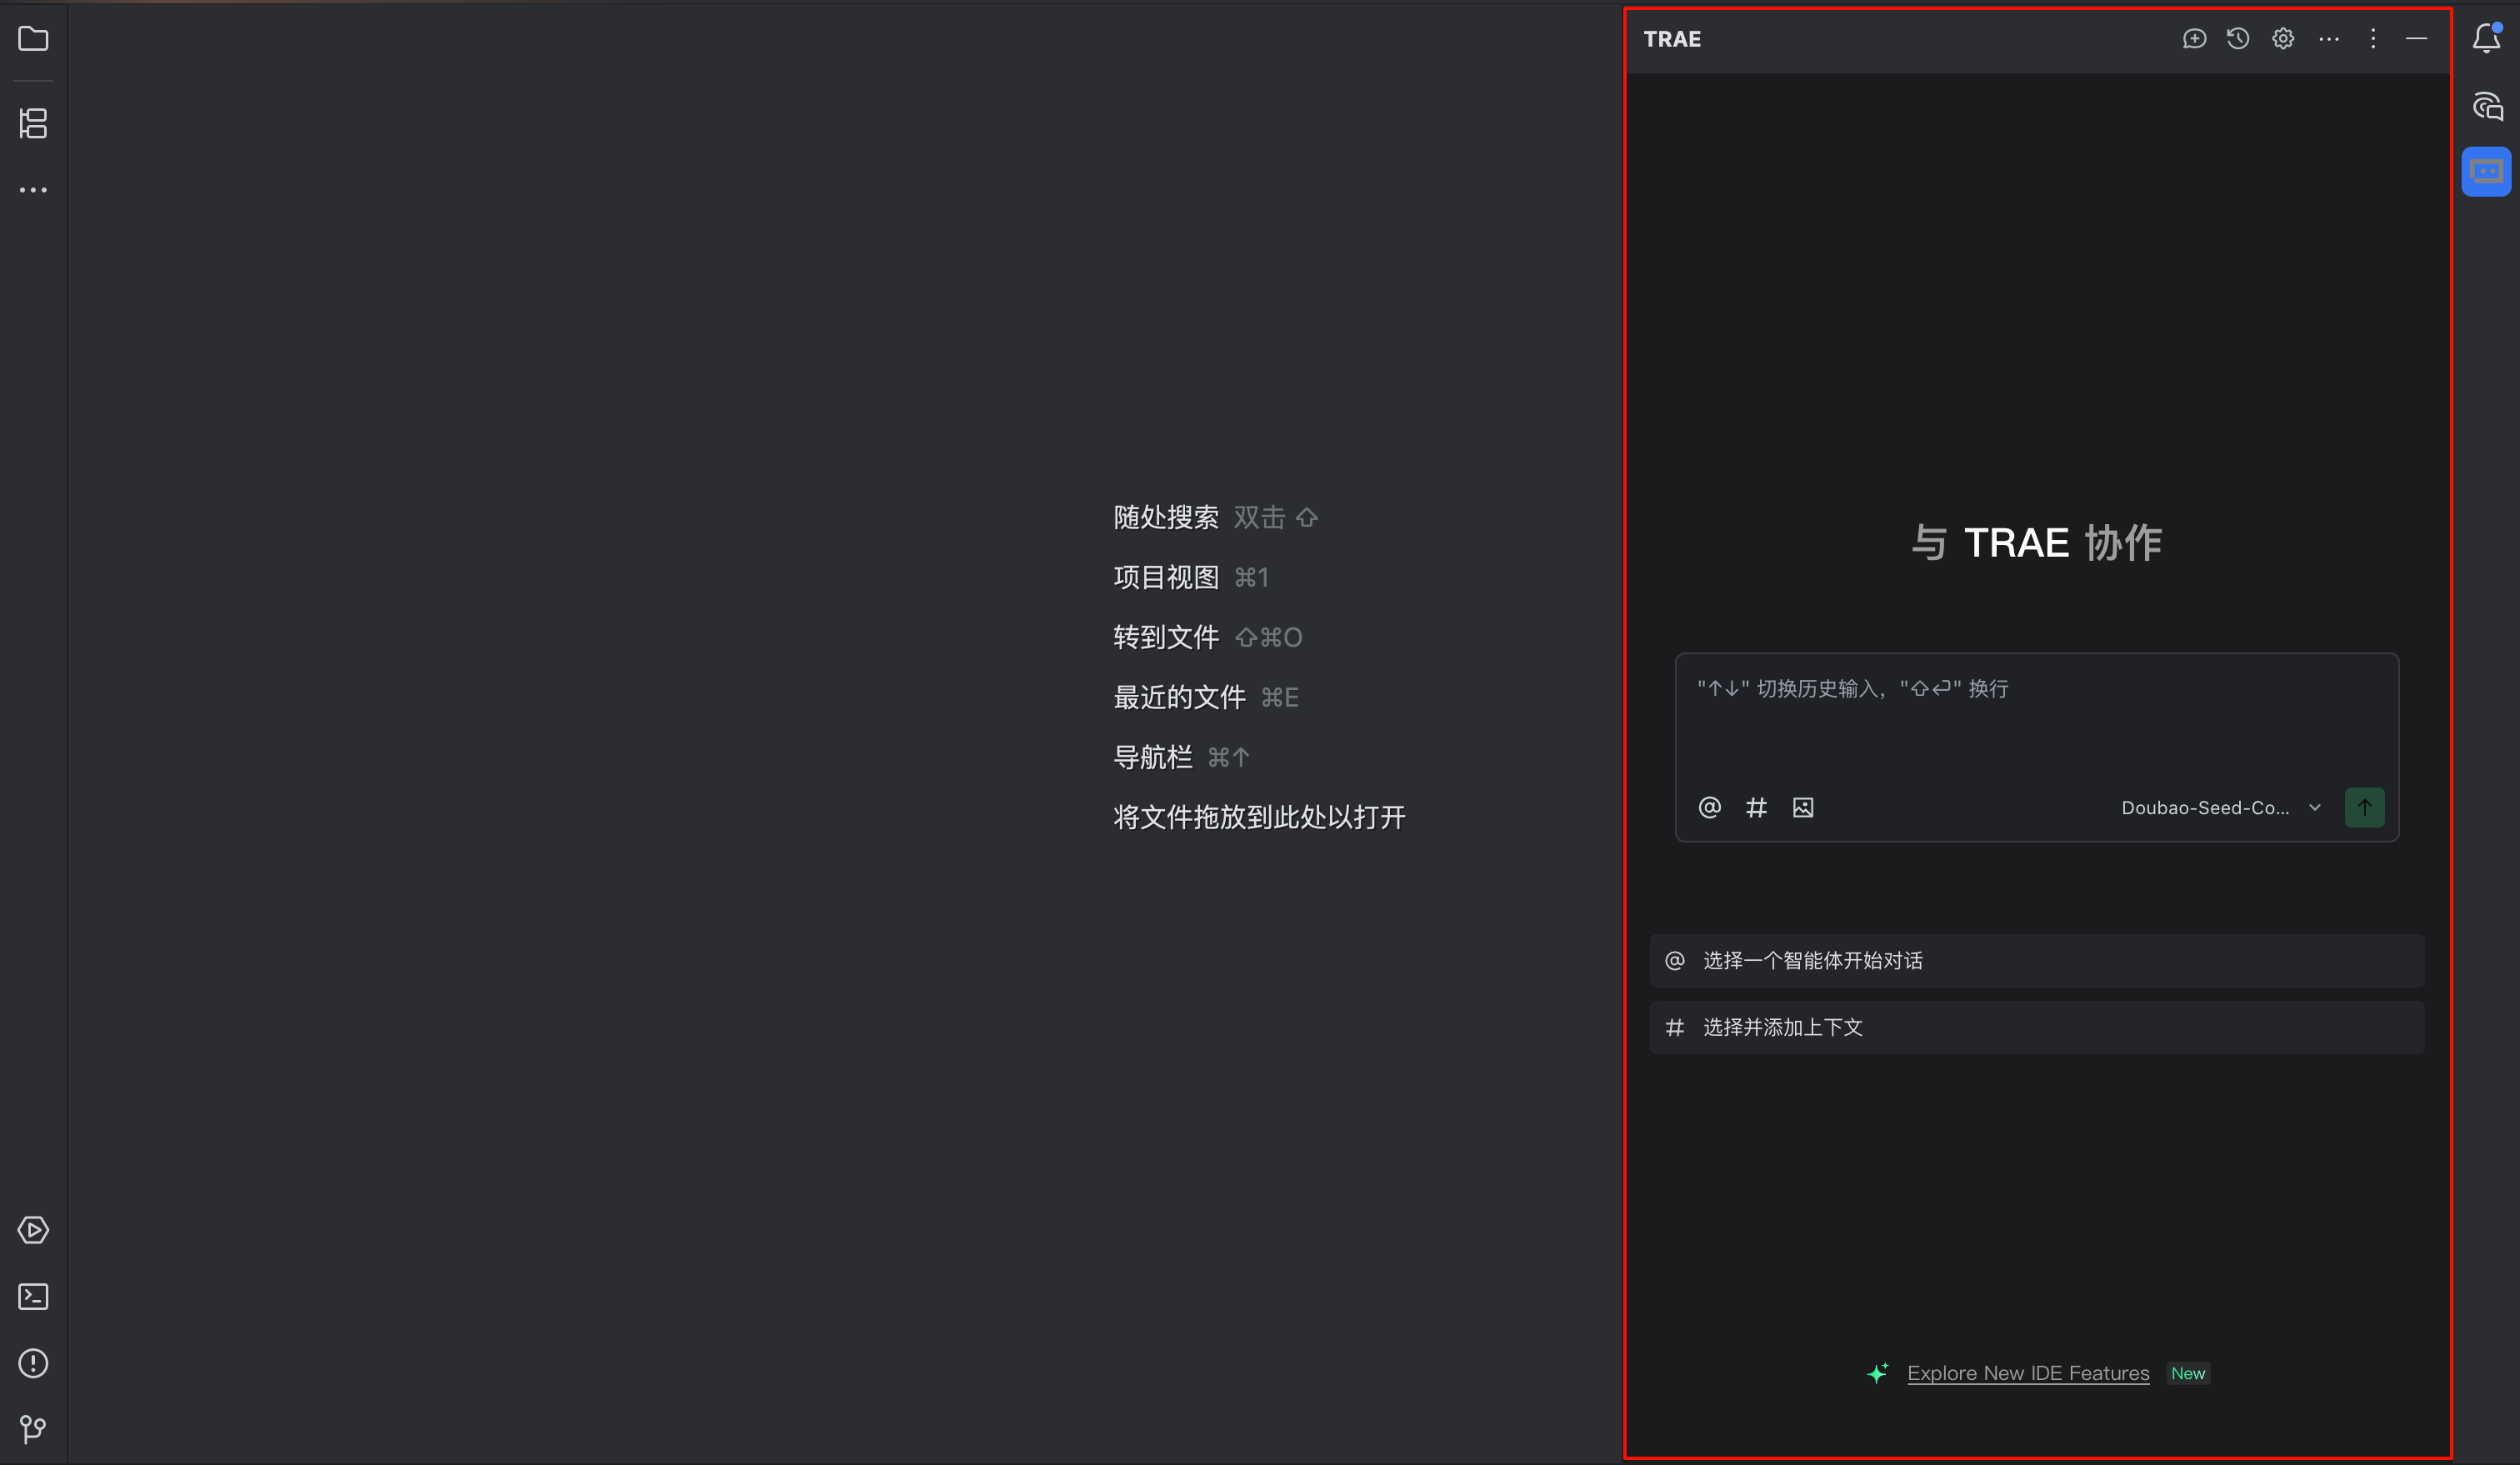This screenshot has height=1465, width=2520.
Task: Send message with green arrow button
Action: 2365,807
